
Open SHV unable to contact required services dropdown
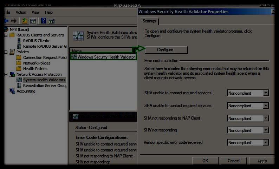tap(266, 93)
